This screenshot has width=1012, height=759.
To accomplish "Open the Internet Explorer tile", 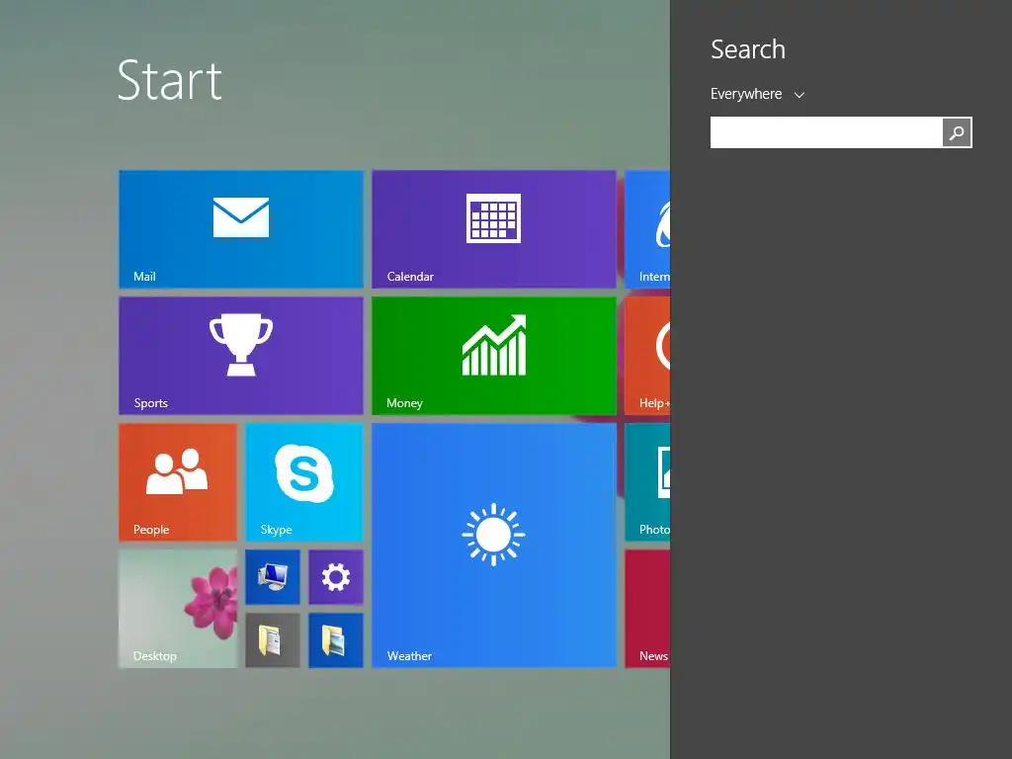I will click(647, 229).
